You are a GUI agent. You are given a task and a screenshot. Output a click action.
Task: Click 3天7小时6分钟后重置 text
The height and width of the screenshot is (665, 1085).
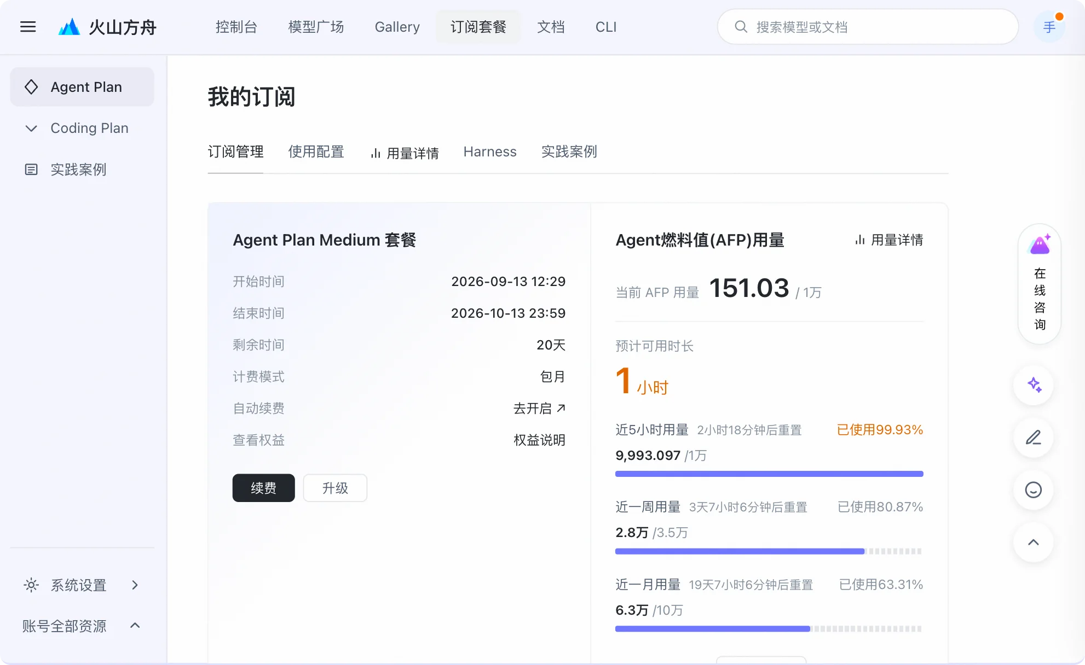tap(748, 507)
